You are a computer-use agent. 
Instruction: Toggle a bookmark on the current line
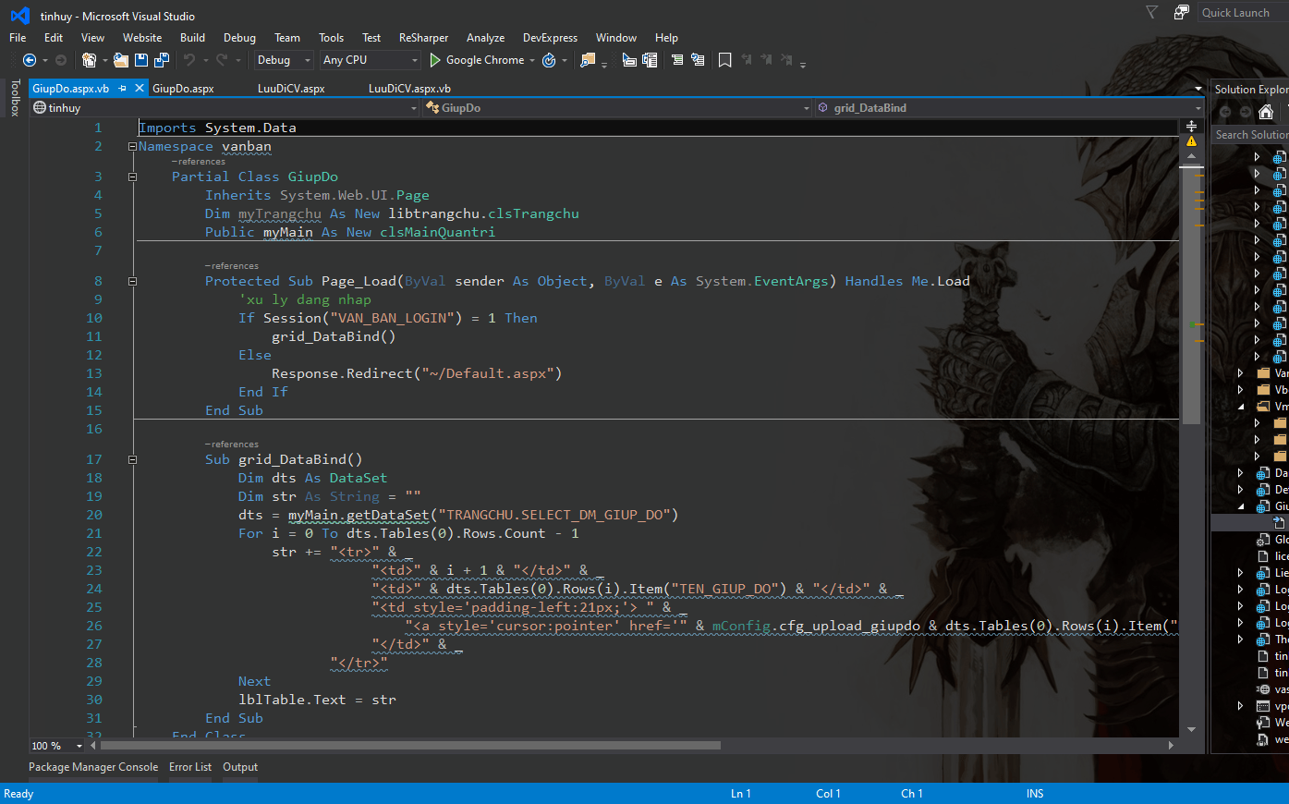(x=725, y=60)
